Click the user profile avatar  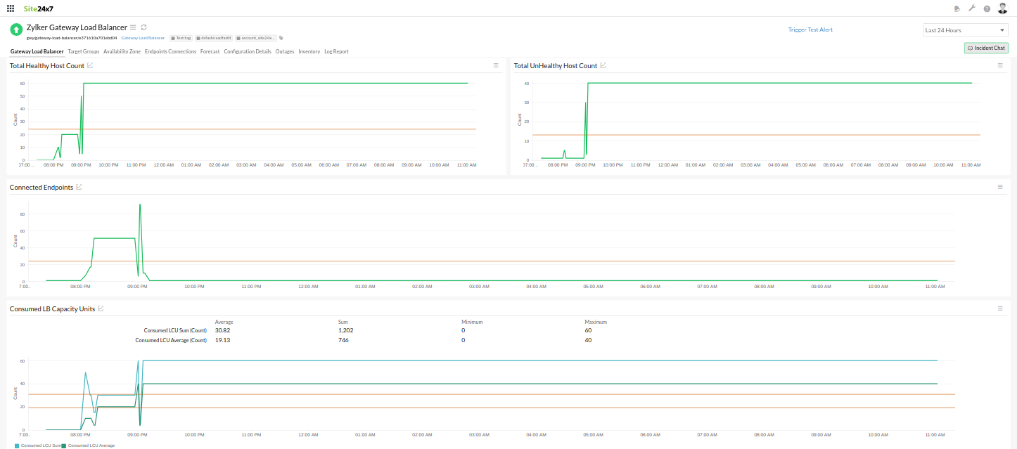pyautogui.click(x=1003, y=8)
